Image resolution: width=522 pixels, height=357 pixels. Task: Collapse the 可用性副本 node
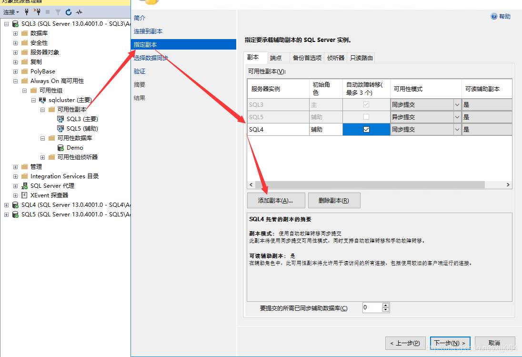click(x=42, y=110)
